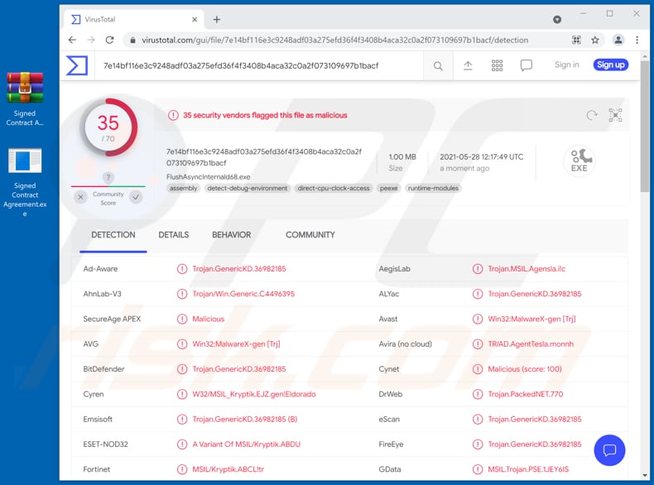Click the reanalyze file refresh icon
This screenshot has height=485, width=654.
point(591,115)
